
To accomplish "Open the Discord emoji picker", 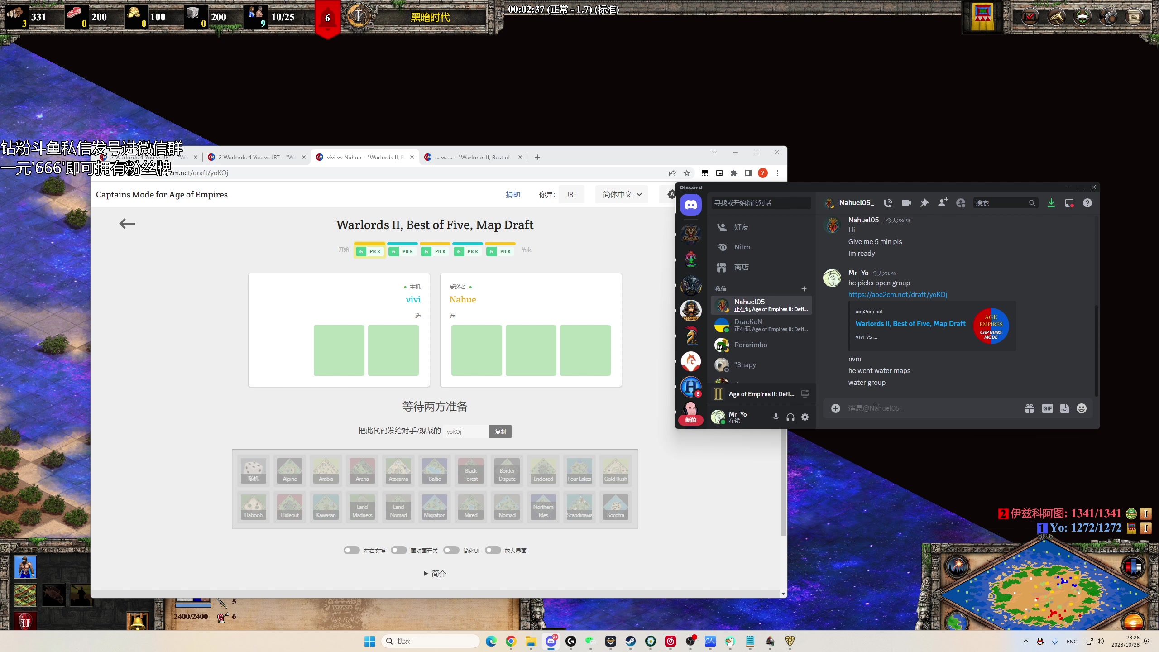I will pos(1082,408).
